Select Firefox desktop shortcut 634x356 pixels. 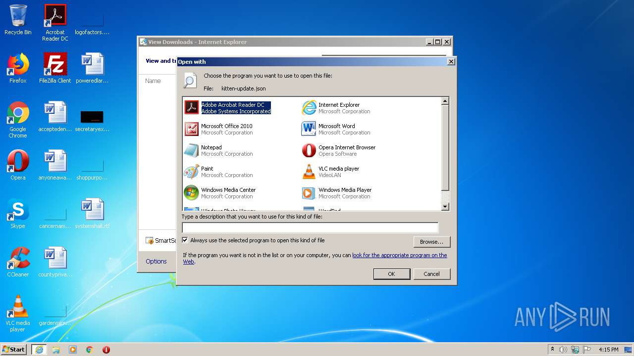(18, 68)
